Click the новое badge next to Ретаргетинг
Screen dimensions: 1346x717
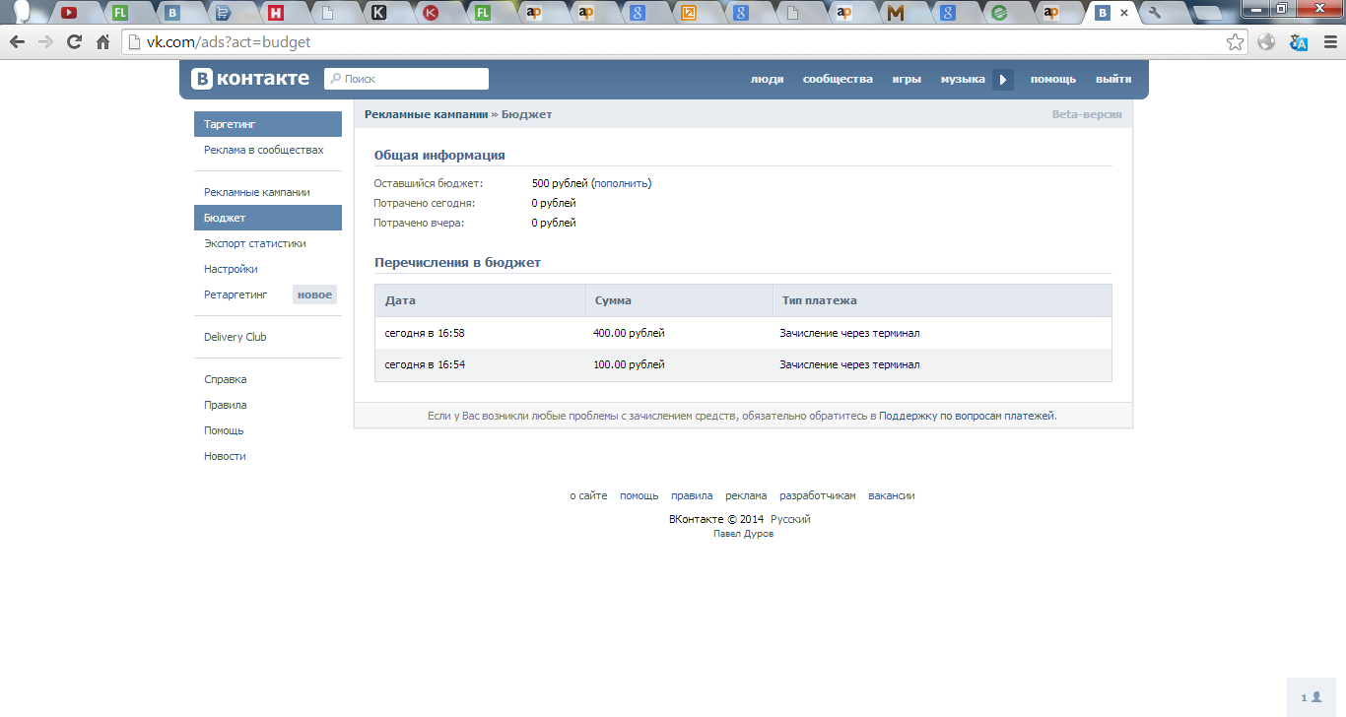(x=314, y=294)
